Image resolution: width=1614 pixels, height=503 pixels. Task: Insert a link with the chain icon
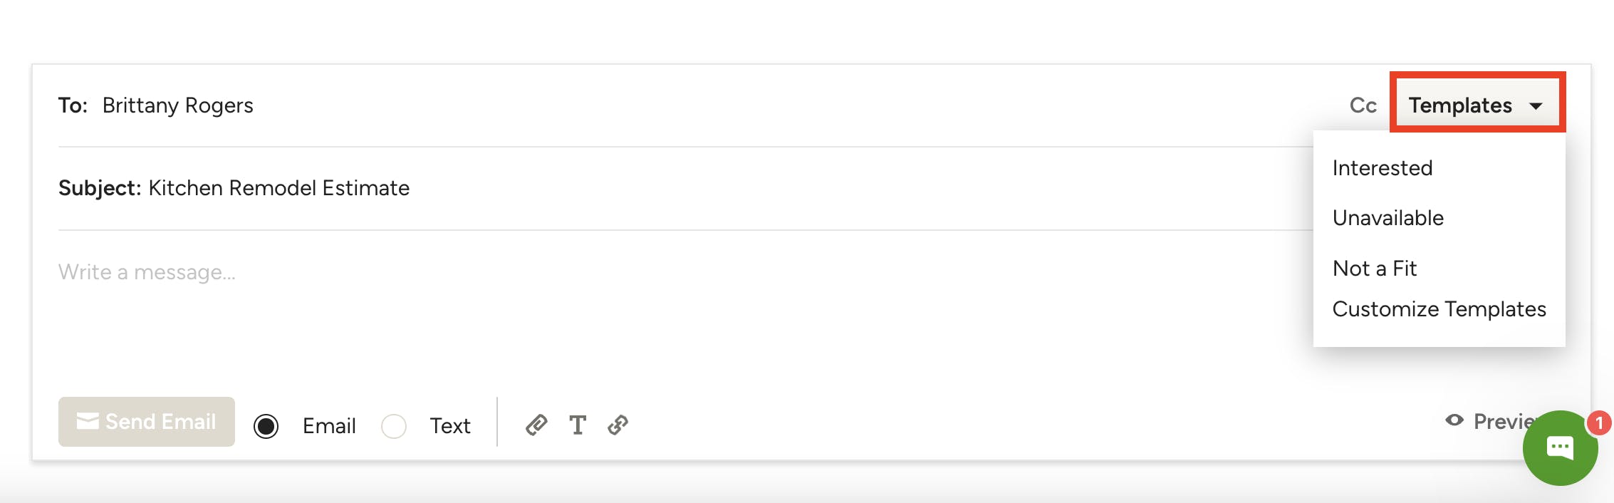coord(618,425)
